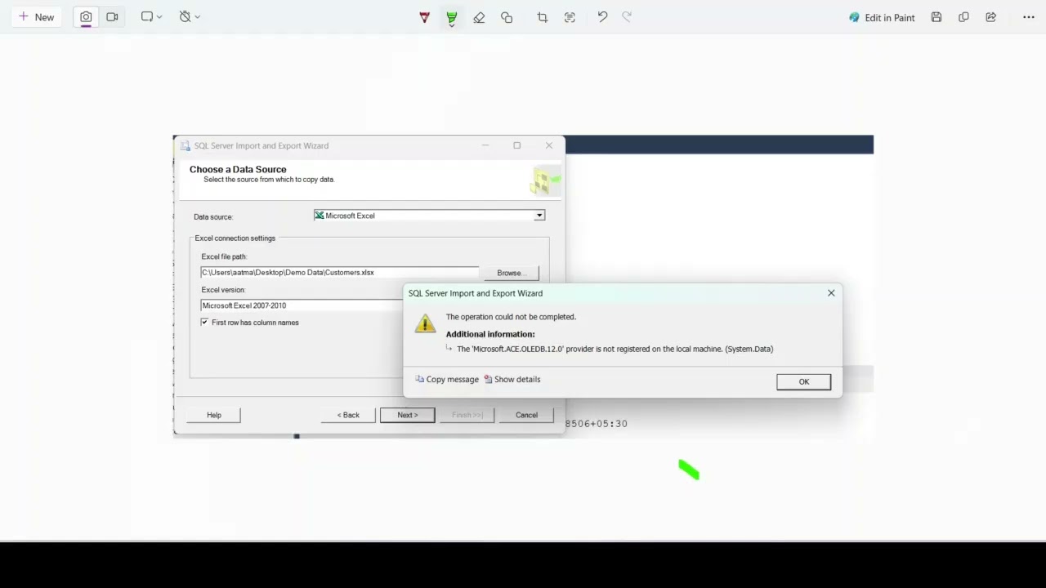Click Browse button for Excel file
Viewport: 1046px width, 588px height.
coord(511,273)
